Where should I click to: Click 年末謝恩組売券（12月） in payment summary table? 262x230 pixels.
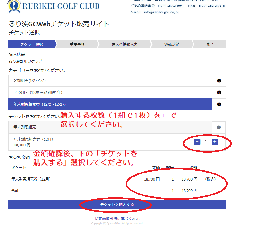[x=31, y=179]
